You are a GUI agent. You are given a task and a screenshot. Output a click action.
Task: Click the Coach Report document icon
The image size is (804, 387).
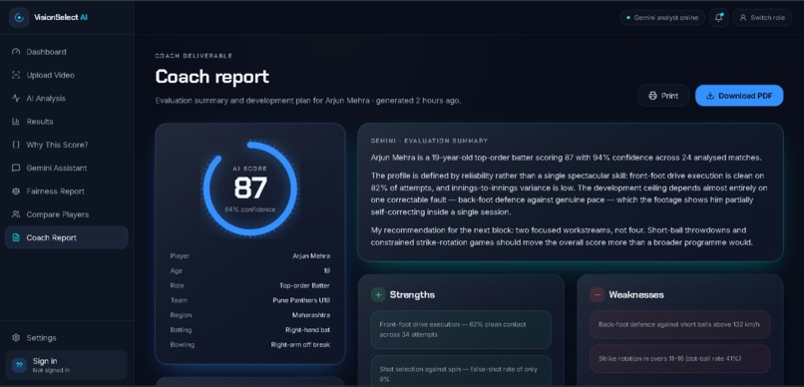click(x=16, y=237)
